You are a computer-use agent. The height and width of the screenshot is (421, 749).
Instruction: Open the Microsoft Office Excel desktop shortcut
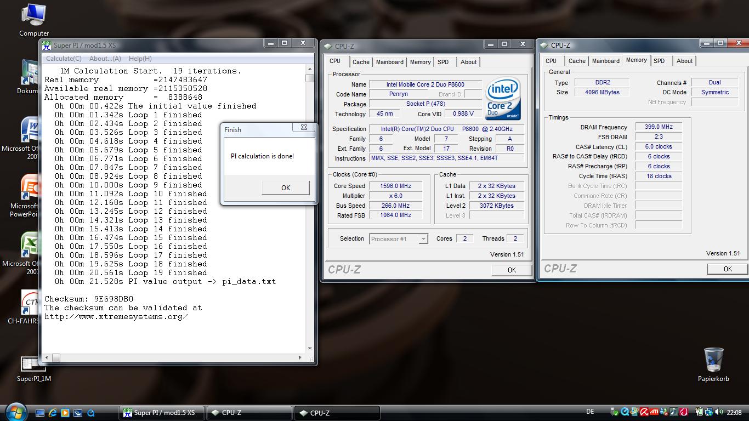(x=30, y=253)
